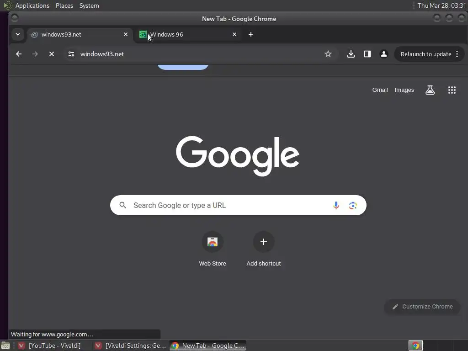Screen dimensions: 468x351
Task: Search by voice microphone icon
Action: (336, 205)
